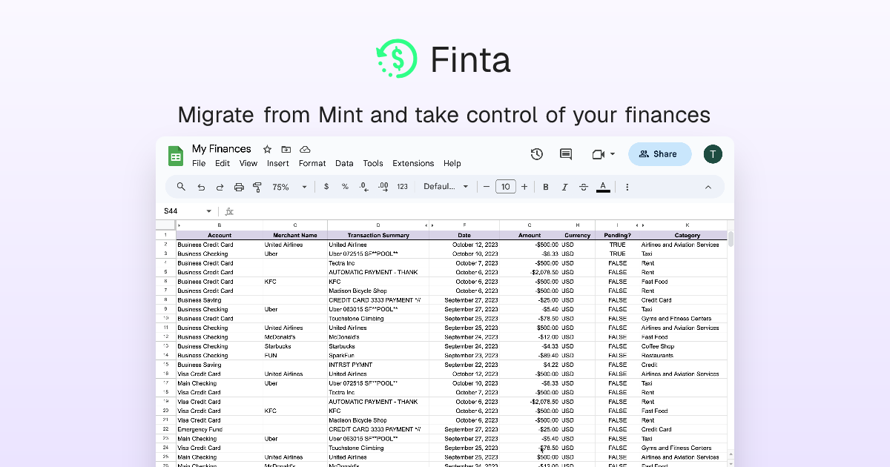Select the Pending? header cell
Screen dimensions: 890x467
point(617,235)
